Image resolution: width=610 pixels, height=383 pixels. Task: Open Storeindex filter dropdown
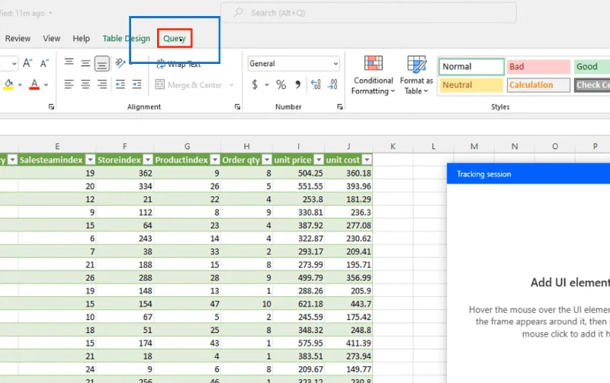148,160
